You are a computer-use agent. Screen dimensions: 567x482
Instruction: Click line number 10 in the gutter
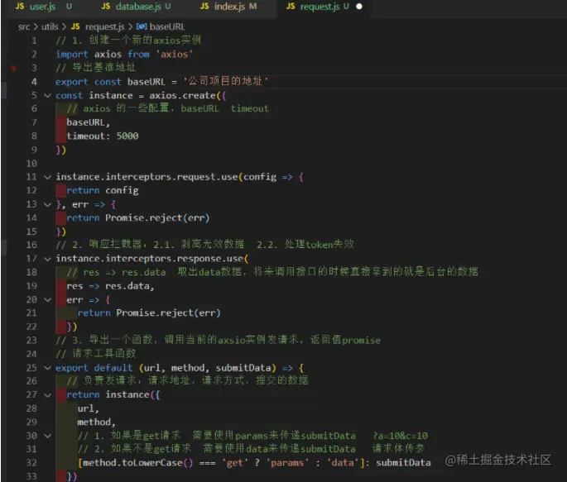click(x=31, y=164)
